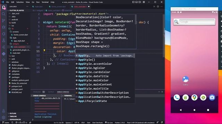Click Go Live in status bar

coord(109,123)
